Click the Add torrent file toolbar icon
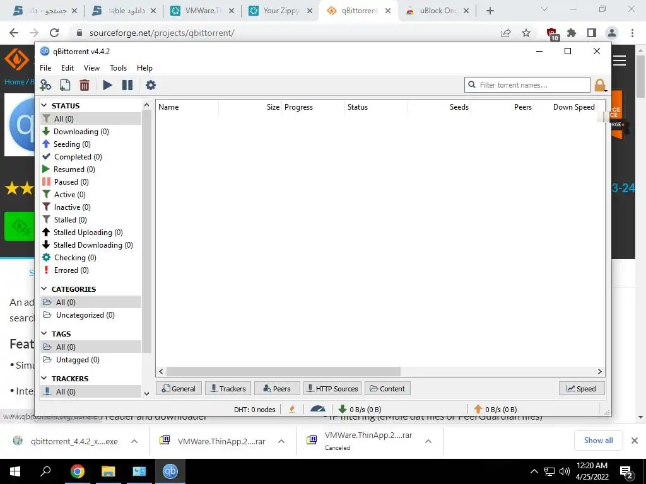This screenshot has width=646, height=484. point(65,85)
